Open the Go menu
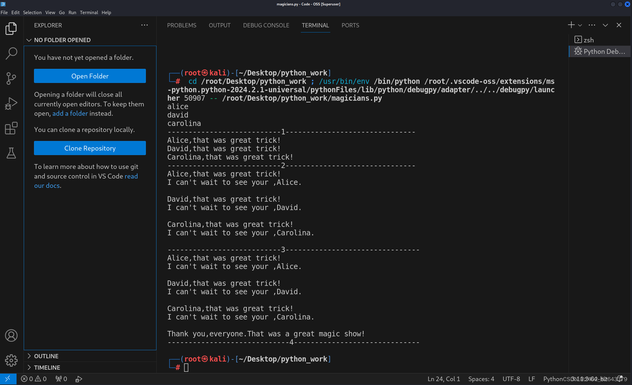632x385 pixels. pos(62,12)
